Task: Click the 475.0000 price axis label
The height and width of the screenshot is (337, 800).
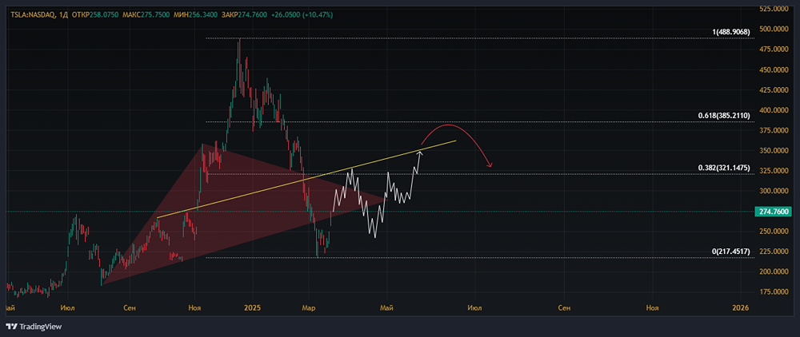Action: pos(774,50)
